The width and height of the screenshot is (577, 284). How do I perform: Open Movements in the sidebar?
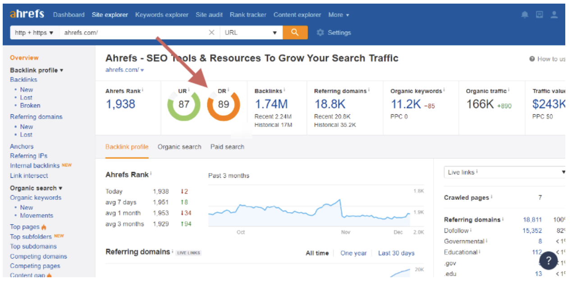(37, 216)
